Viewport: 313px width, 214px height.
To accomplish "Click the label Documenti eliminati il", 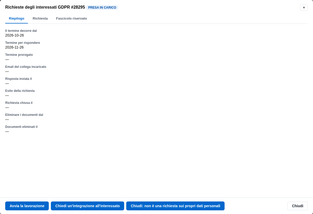I will (x=21, y=127).
